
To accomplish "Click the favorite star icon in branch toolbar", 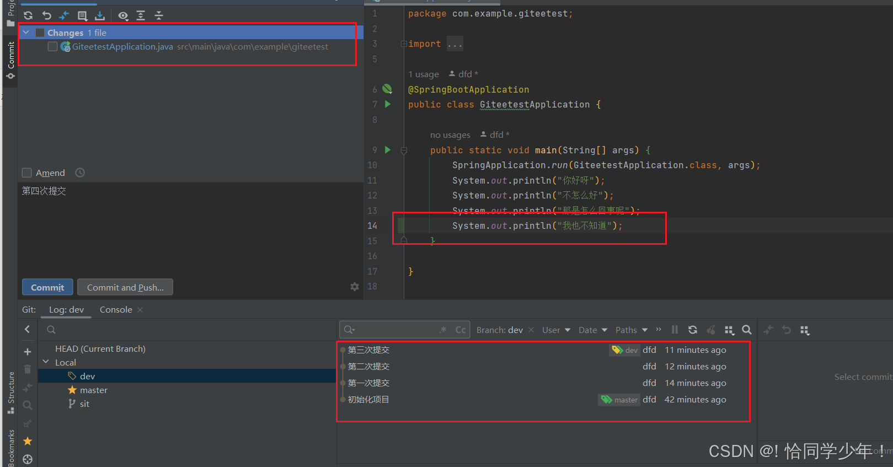I will pos(28,441).
